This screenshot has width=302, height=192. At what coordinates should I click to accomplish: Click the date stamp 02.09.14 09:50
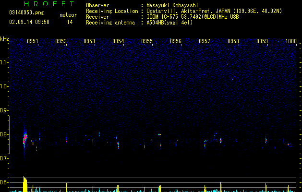29,22
